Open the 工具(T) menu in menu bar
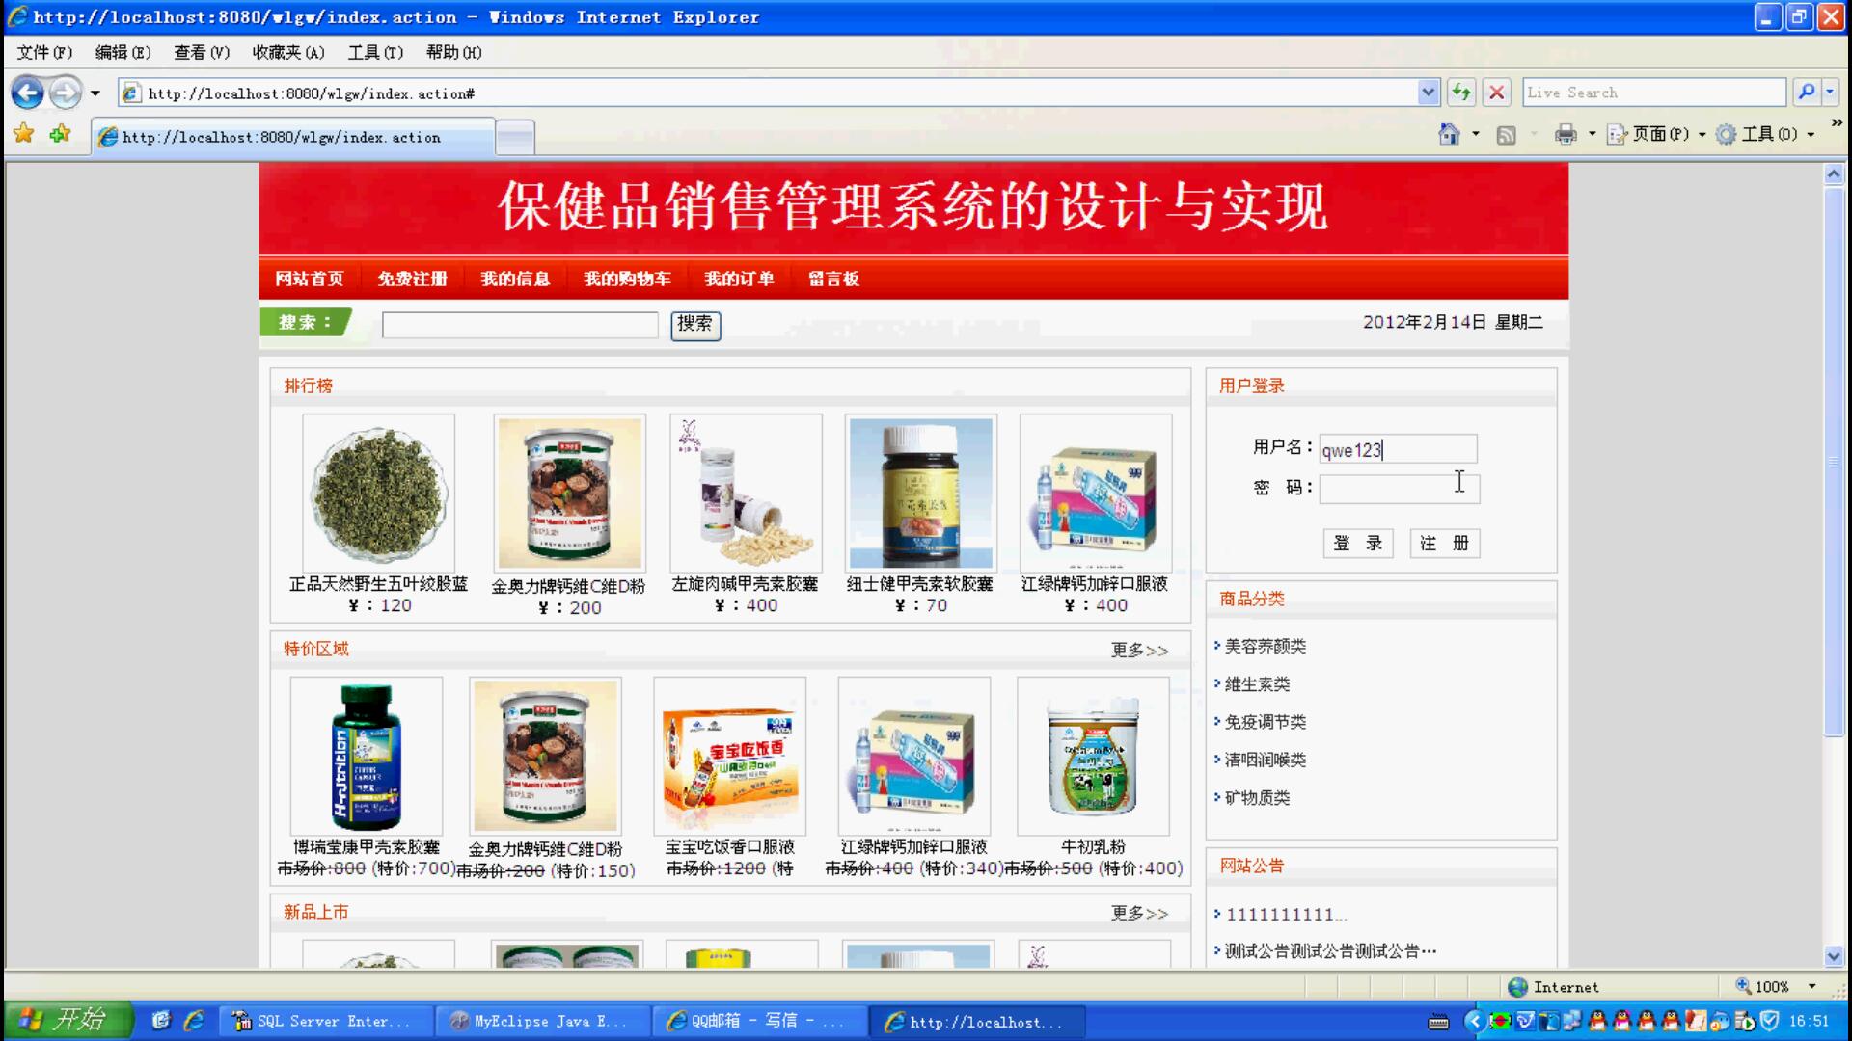Image resolution: width=1852 pixels, height=1041 pixels. 375,52
